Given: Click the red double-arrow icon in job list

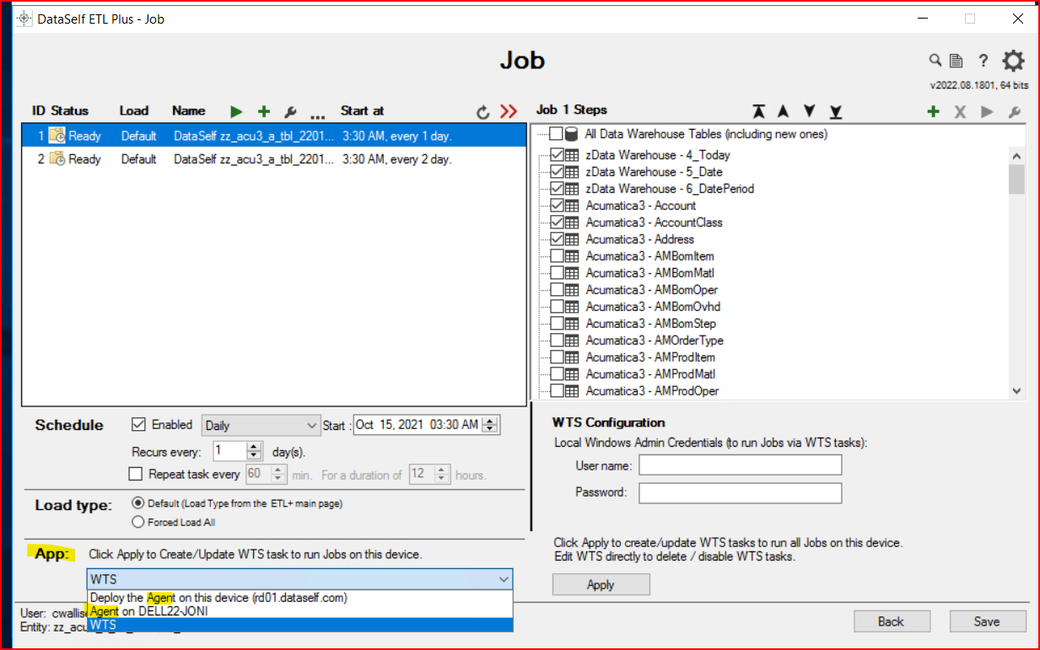Looking at the screenshot, I should [x=508, y=111].
